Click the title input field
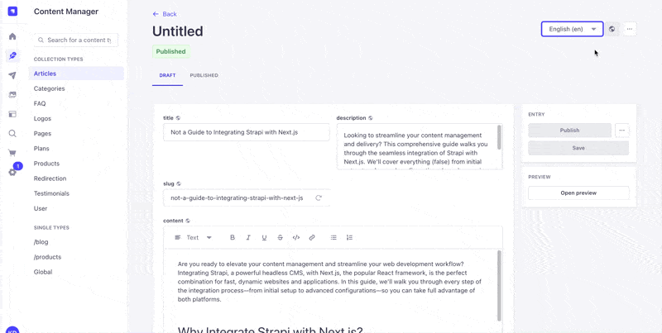662x333 pixels. pos(246,132)
